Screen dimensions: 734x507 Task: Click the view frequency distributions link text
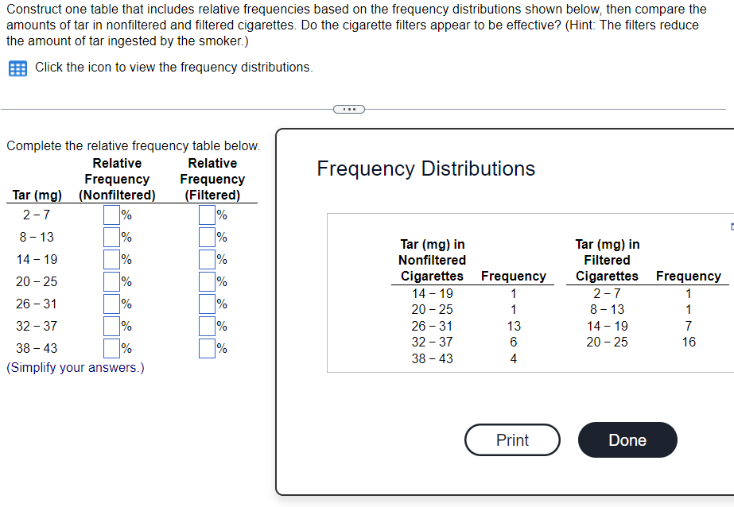(173, 68)
